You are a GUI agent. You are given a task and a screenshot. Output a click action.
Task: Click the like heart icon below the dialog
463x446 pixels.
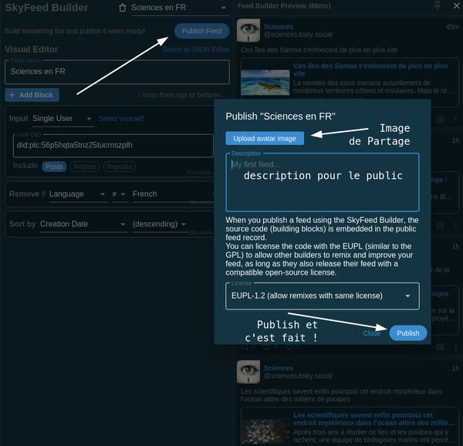[288, 346]
